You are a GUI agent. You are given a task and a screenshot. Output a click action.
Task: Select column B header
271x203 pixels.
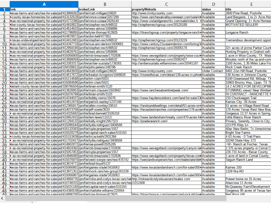[105, 4]
